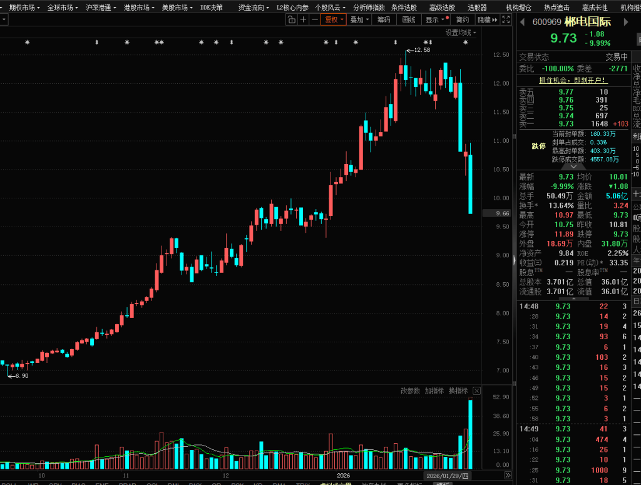
Task: Toggle the 简约 simplified mode
Action: [462, 20]
